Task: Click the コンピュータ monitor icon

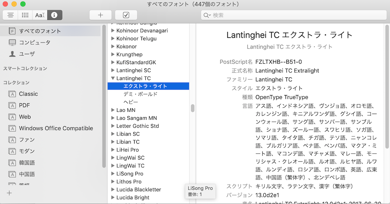Action: (x=12, y=42)
